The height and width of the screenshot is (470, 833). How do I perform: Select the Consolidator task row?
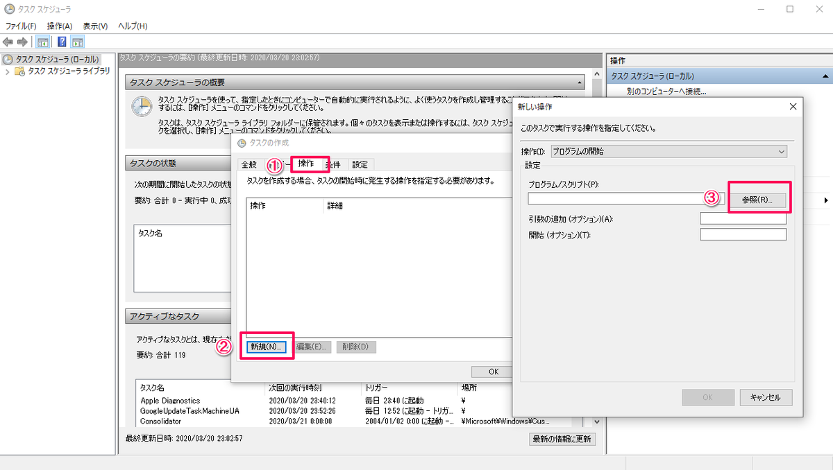(160, 421)
